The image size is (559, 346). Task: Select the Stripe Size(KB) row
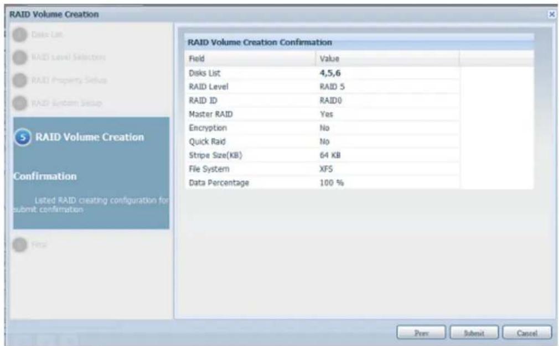pos(322,155)
